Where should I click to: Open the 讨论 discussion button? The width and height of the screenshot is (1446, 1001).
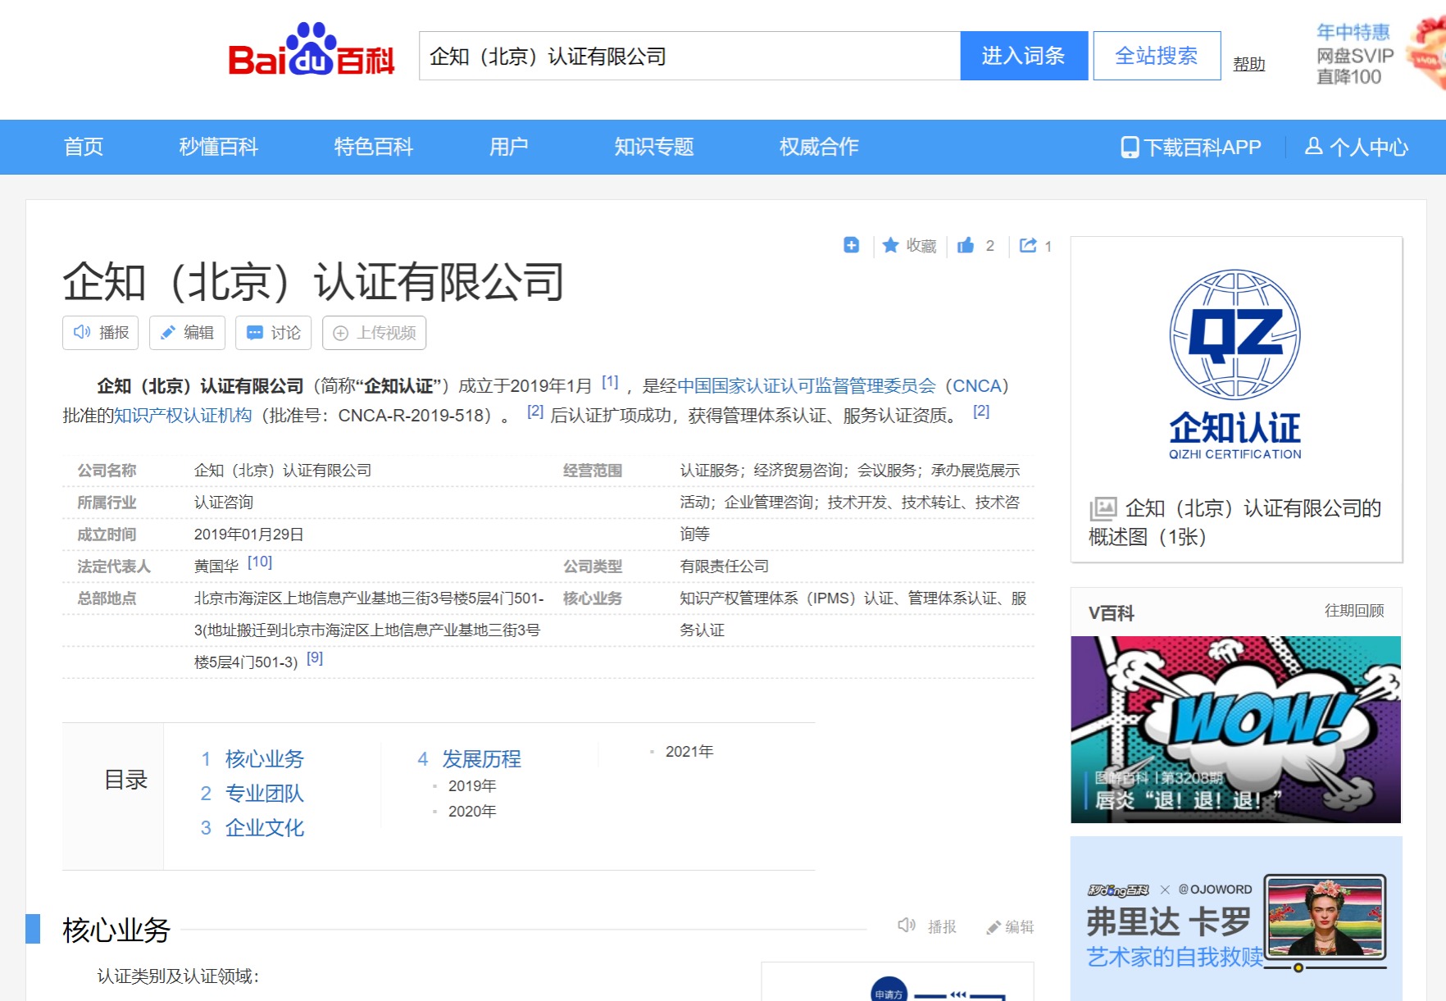click(273, 333)
